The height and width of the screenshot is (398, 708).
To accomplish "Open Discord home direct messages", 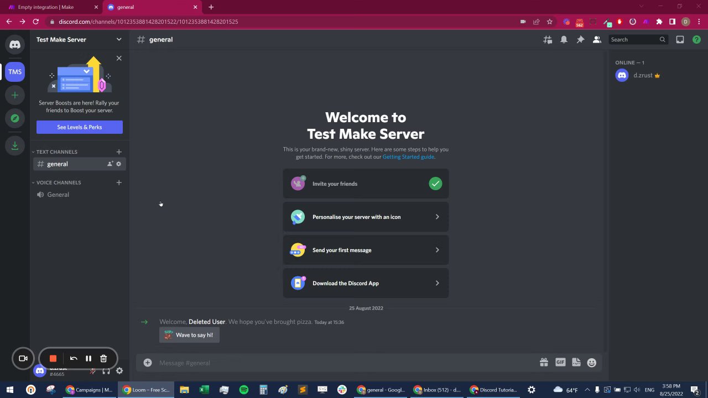I will 15,45.
